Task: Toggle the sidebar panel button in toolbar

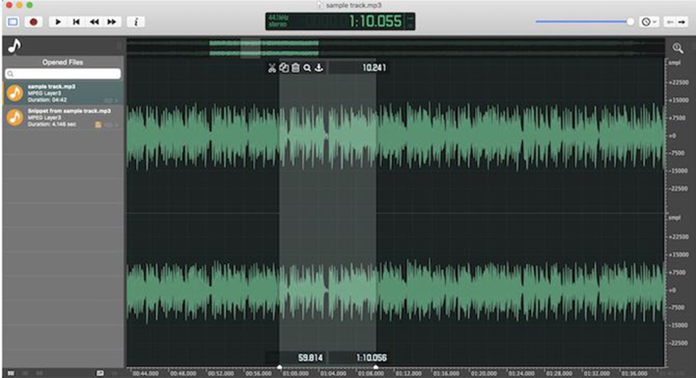Action: click(13, 22)
